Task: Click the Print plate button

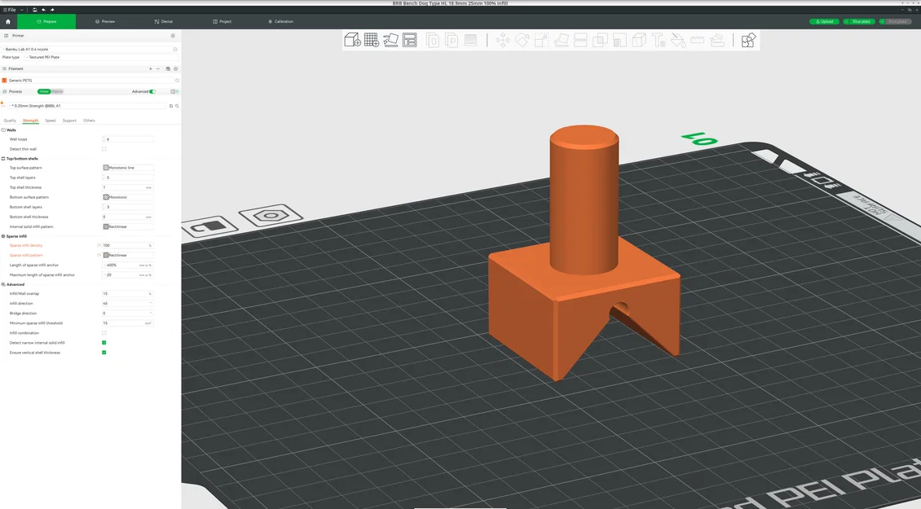Action: click(897, 22)
